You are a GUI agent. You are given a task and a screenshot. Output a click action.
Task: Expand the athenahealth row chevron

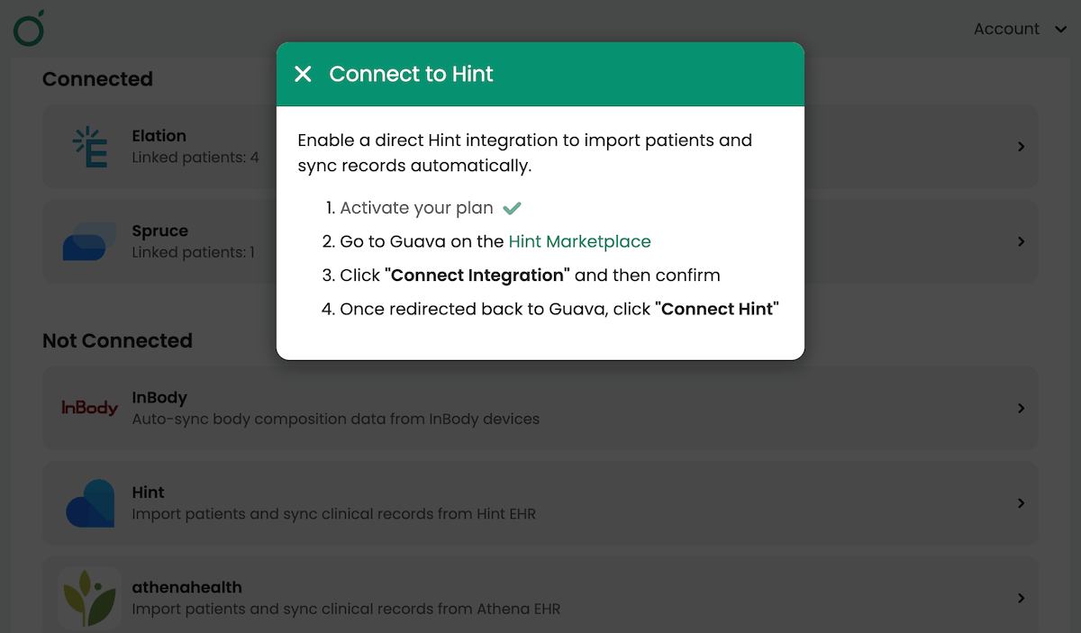[x=1021, y=598]
